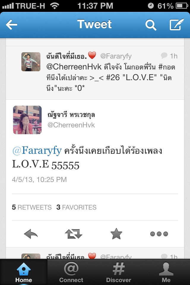
Task: Favorite the tweet with star icon
Action: pos(116,234)
